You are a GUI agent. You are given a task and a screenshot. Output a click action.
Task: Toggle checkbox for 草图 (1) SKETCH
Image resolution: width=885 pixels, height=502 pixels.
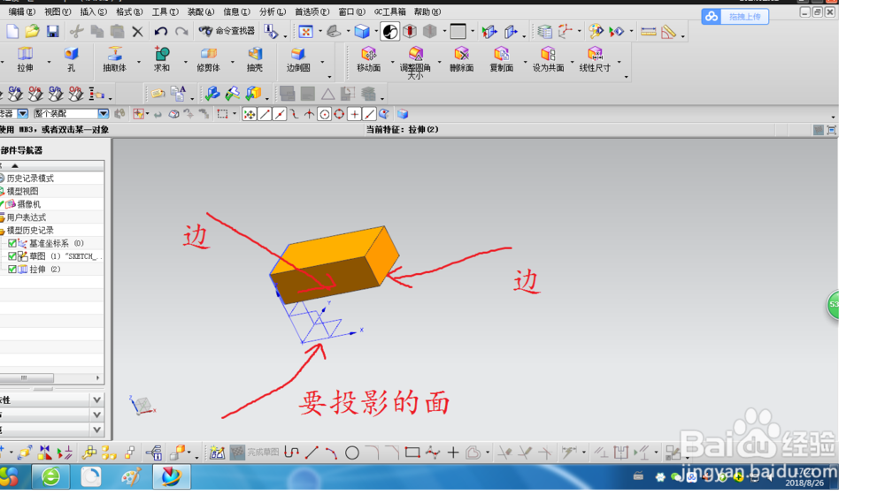tap(12, 256)
